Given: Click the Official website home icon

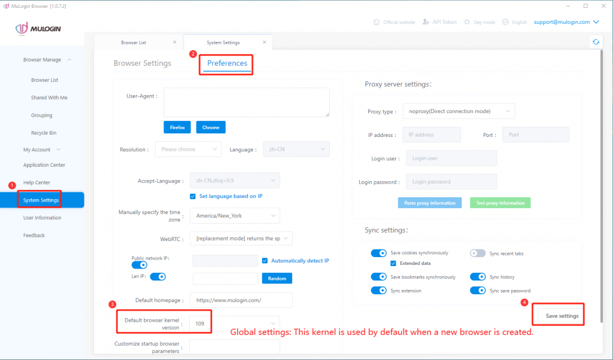Looking at the screenshot, I should (376, 22).
